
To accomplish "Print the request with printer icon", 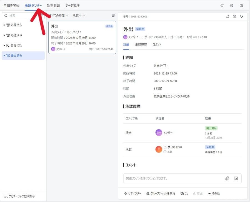I will coord(234,16).
